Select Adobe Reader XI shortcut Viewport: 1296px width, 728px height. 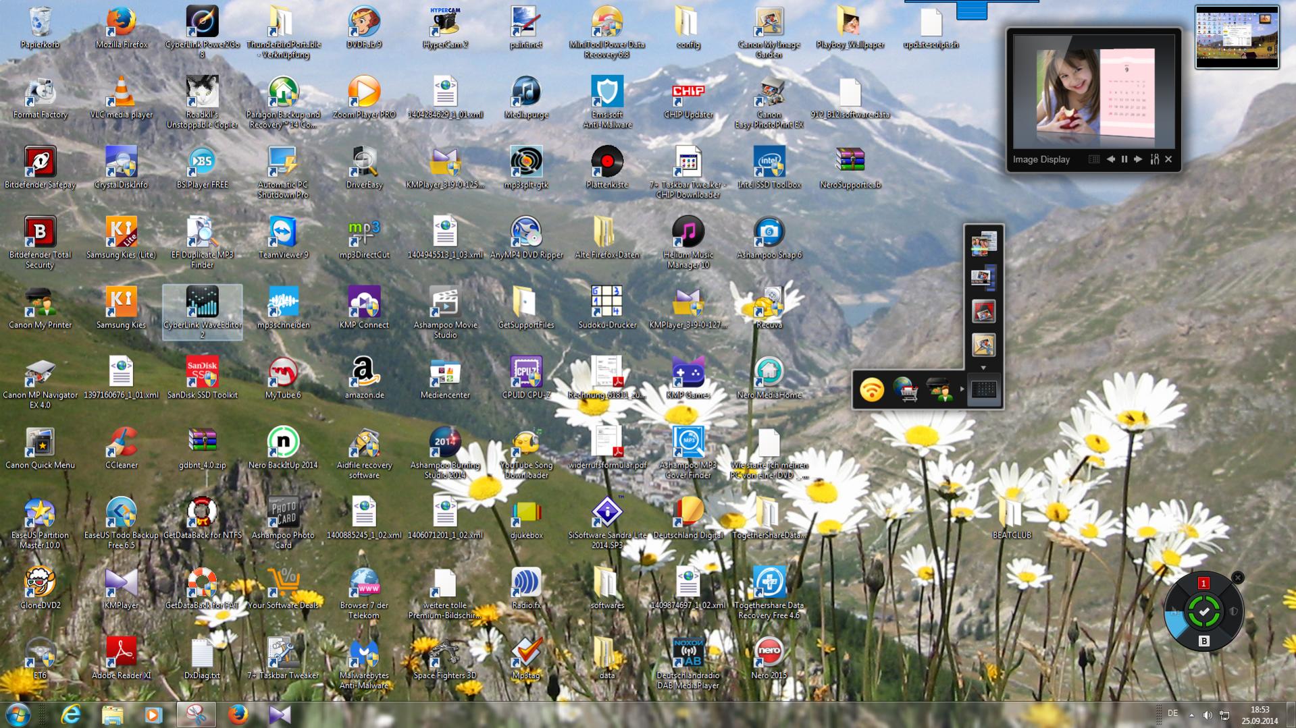pyautogui.click(x=121, y=659)
